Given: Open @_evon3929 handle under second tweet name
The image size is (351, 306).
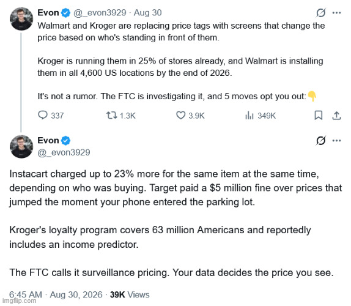Looking at the screenshot, I should click(x=64, y=152).
